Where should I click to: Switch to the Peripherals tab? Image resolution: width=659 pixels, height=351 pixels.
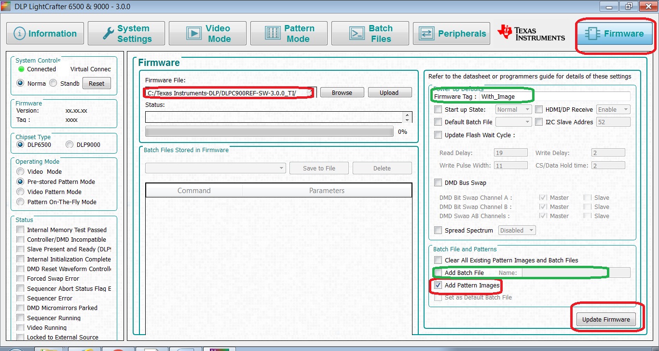click(x=452, y=34)
